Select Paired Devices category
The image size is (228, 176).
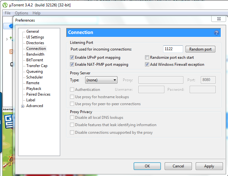point(38,94)
